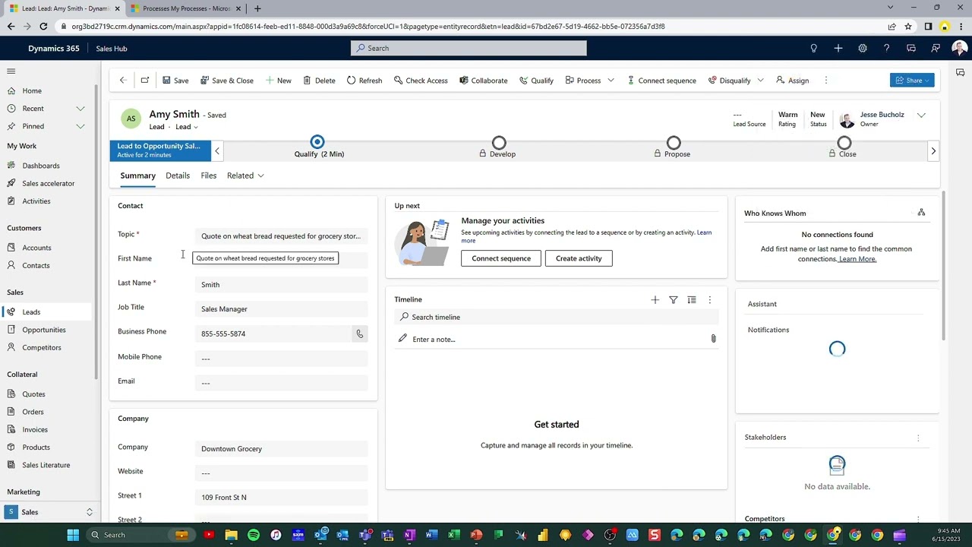Open Dashboards in sidebar

pyautogui.click(x=41, y=166)
